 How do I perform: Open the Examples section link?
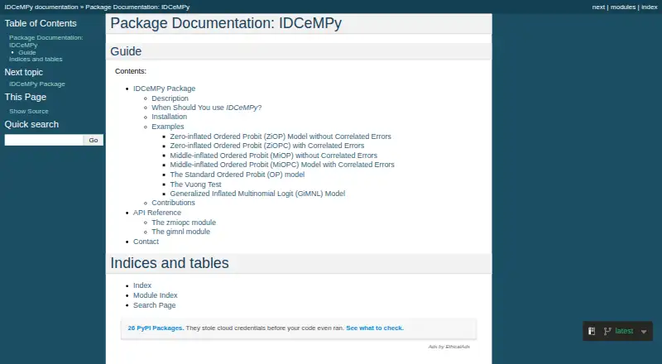pos(168,127)
